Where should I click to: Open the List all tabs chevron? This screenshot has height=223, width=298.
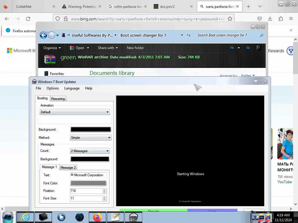(260, 7)
